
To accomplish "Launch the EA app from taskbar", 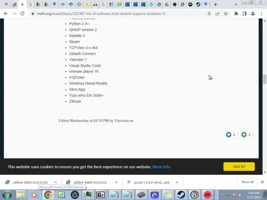I will pyautogui.click(x=207, y=195).
